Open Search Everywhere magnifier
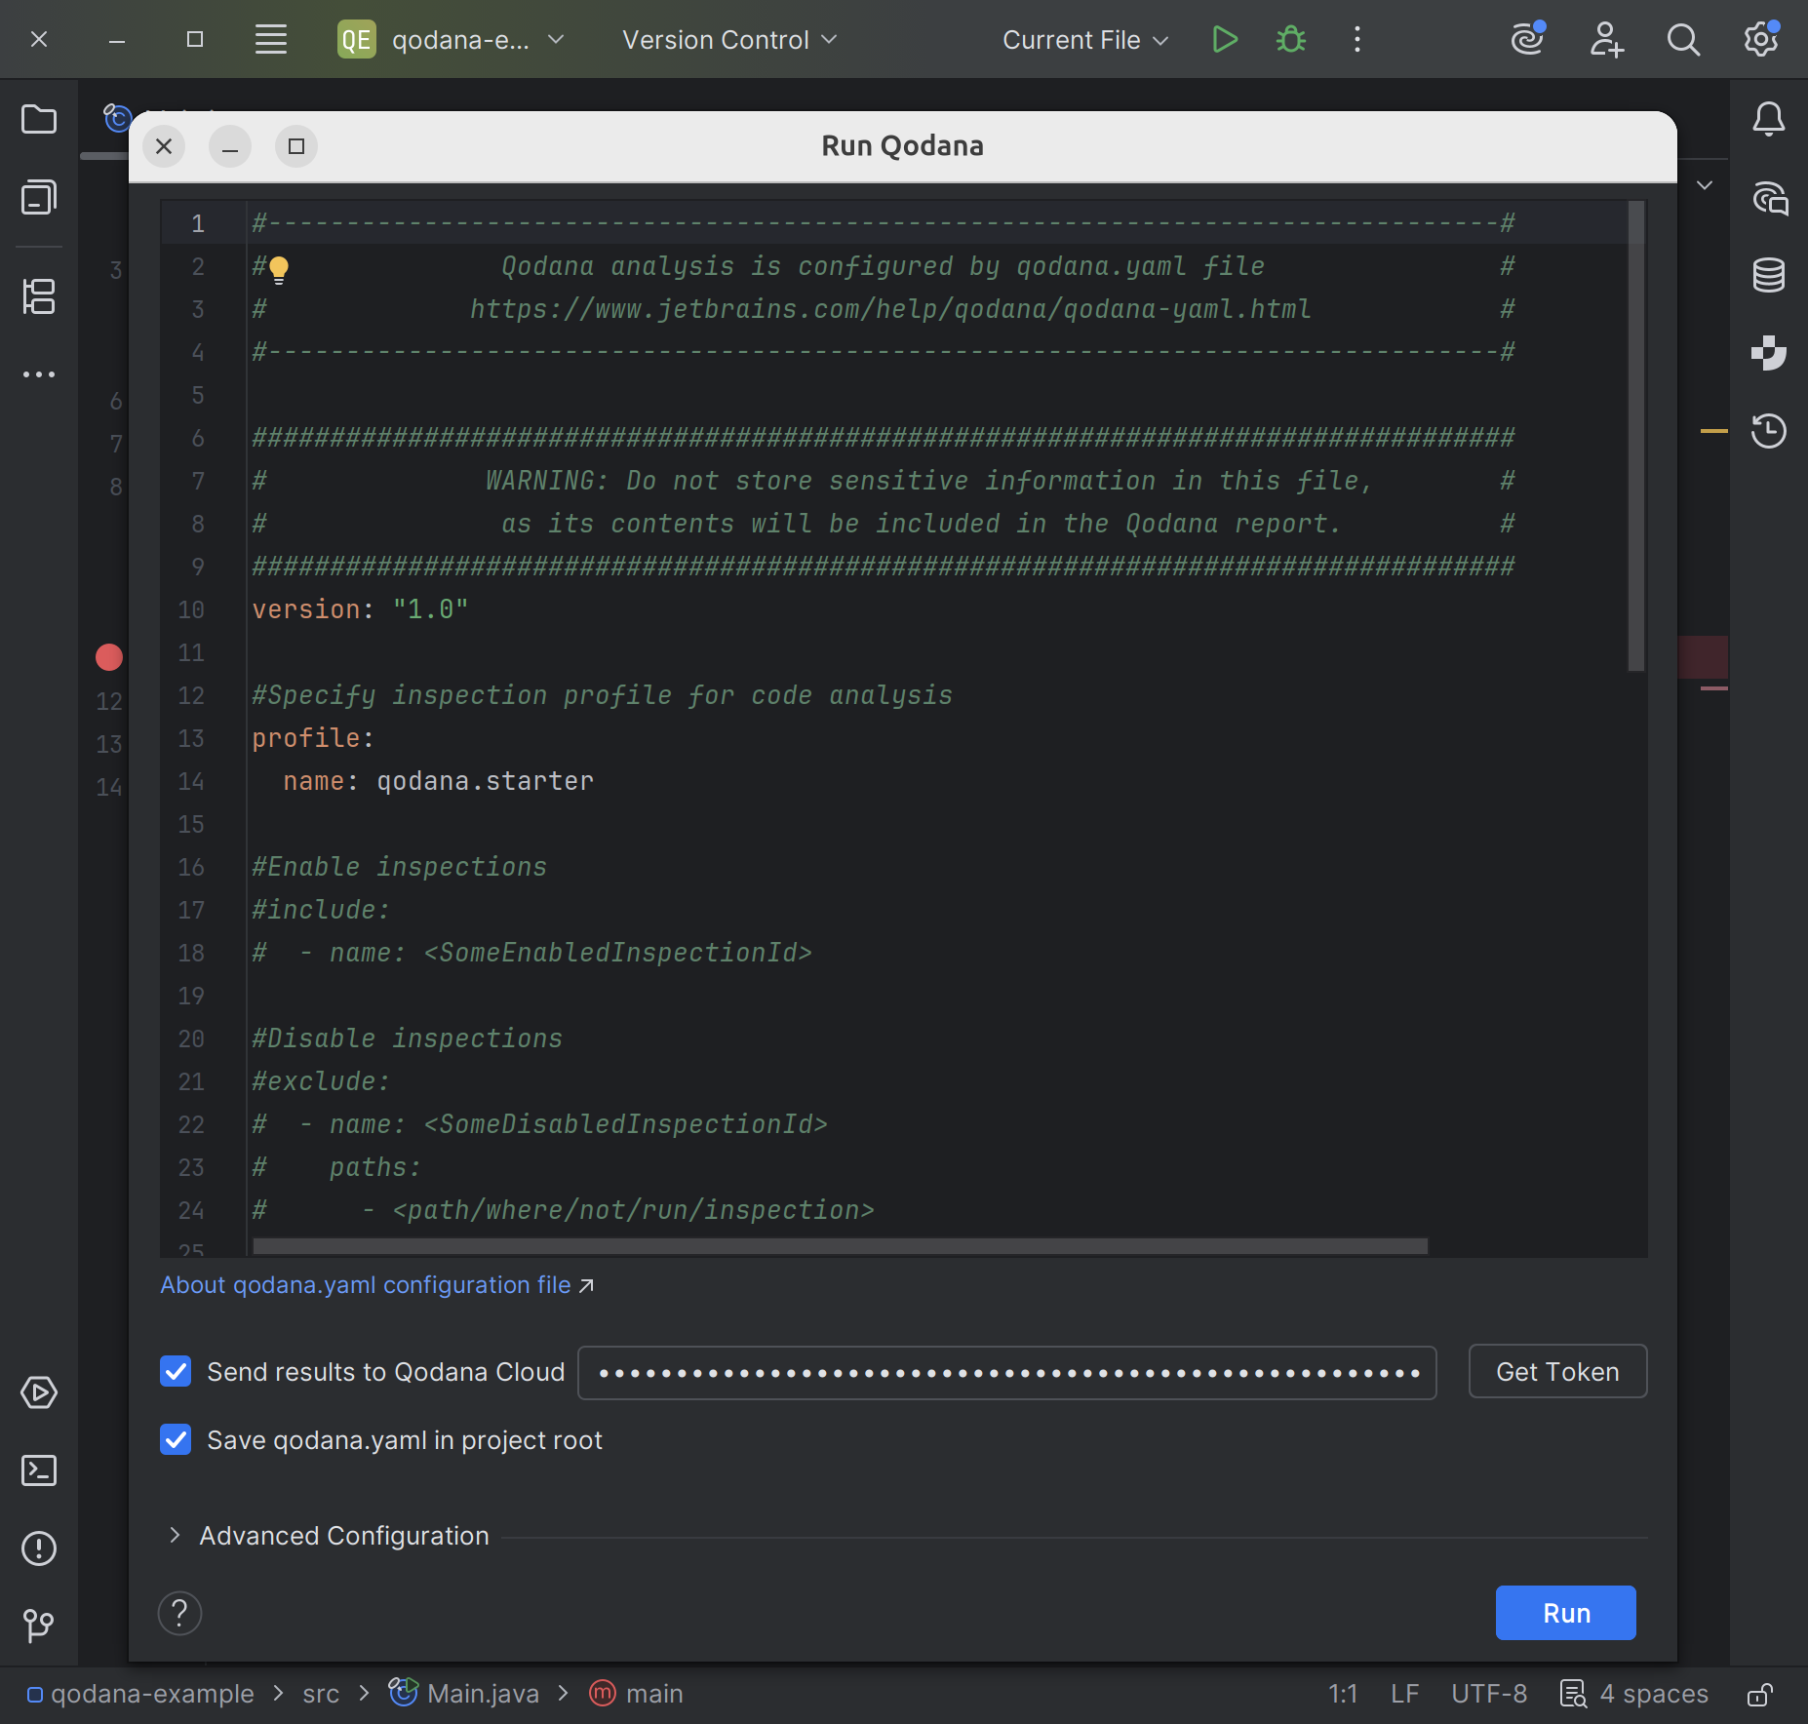The height and width of the screenshot is (1724, 1808). click(1683, 40)
